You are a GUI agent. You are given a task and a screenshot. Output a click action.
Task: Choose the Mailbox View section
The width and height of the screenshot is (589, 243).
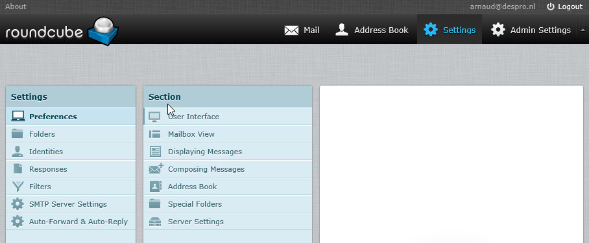pos(228,134)
